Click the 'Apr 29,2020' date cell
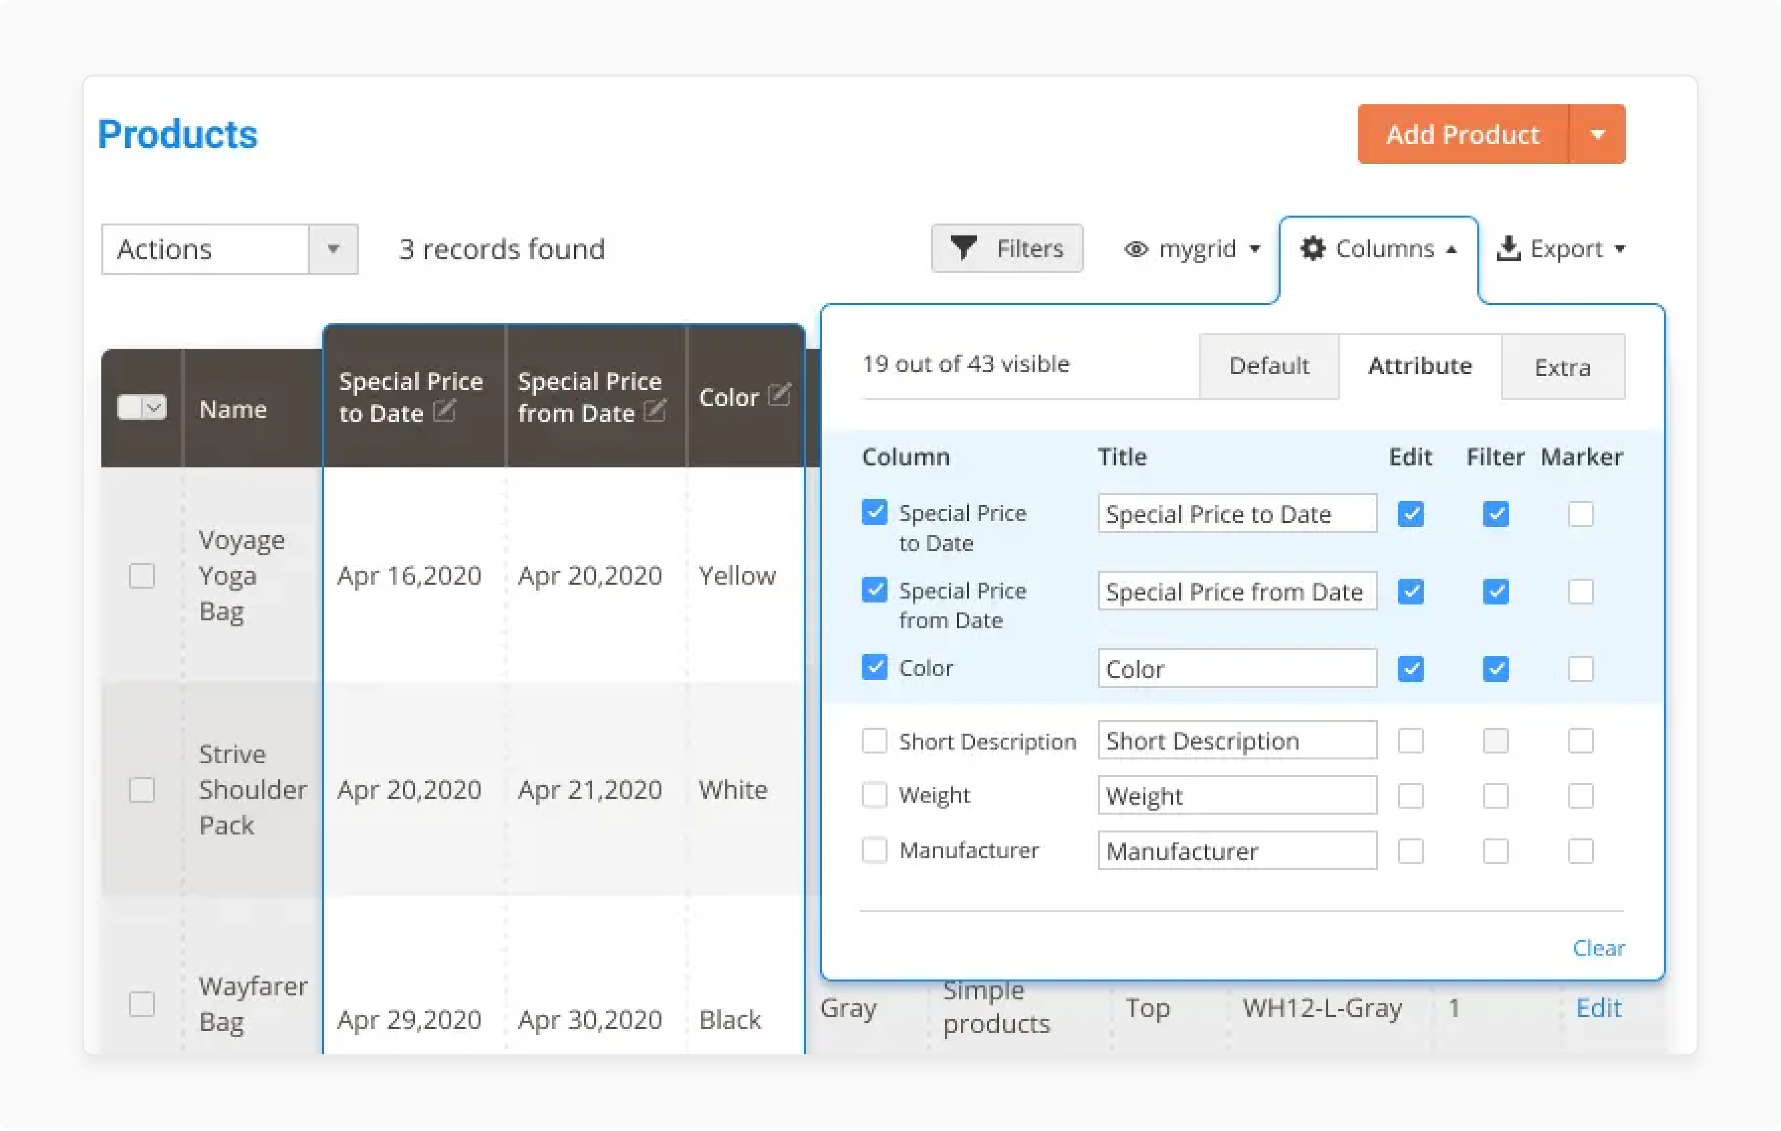 click(409, 1020)
